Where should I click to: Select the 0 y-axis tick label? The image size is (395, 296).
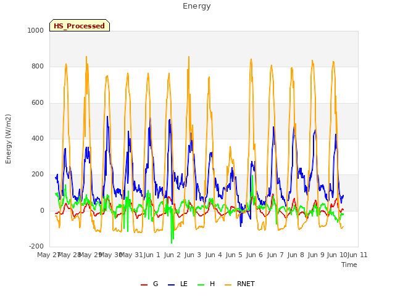pyautogui.click(x=42, y=211)
